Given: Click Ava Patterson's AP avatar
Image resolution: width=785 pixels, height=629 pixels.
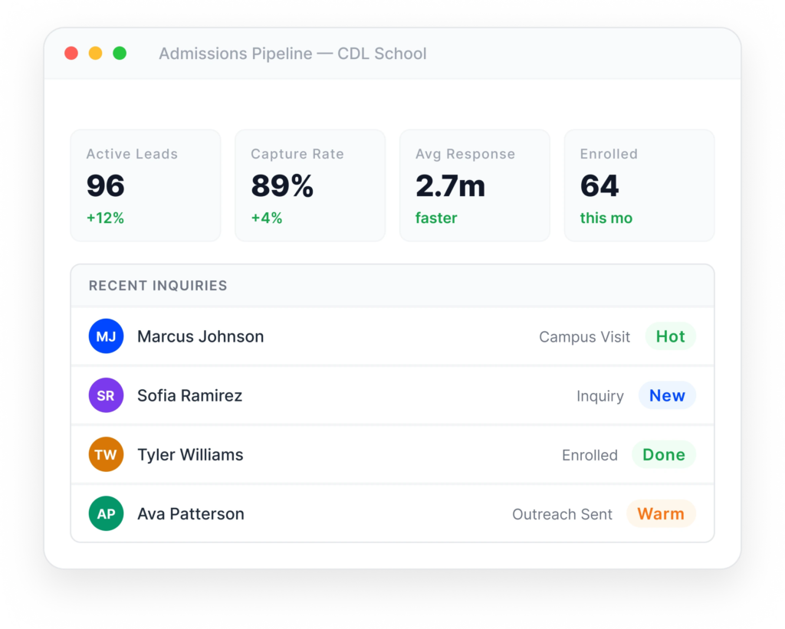Looking at the screenshot, I should (106, 513).
